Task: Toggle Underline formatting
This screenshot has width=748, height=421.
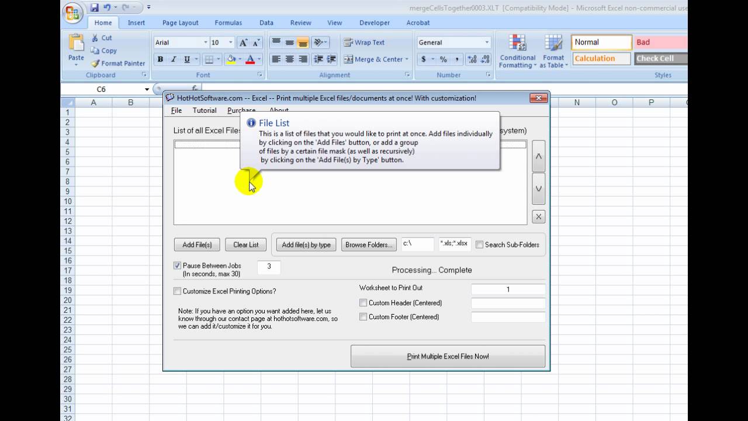Action: tap(187, 59)
